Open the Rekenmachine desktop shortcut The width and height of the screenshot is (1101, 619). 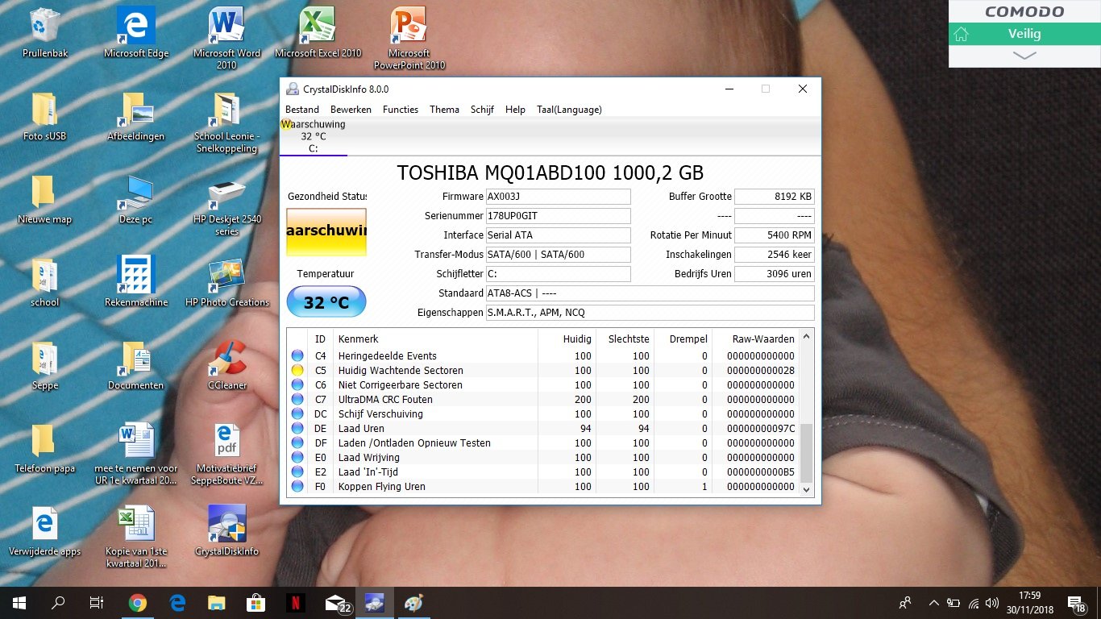[136, 276]
